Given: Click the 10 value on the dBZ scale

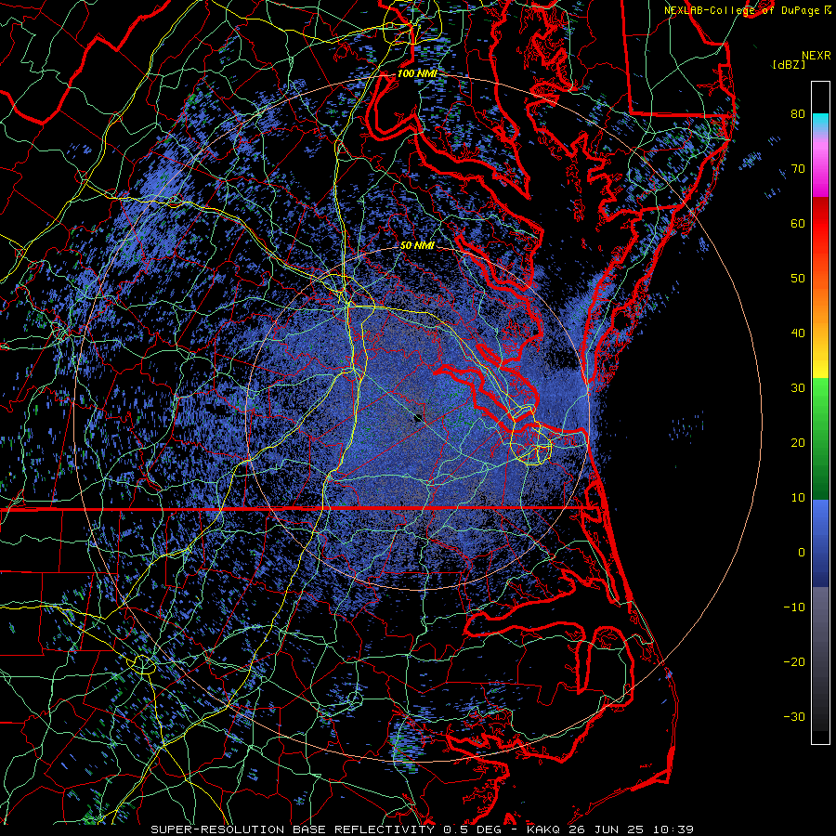Looking at the screenshot, I should coord(798,498).
